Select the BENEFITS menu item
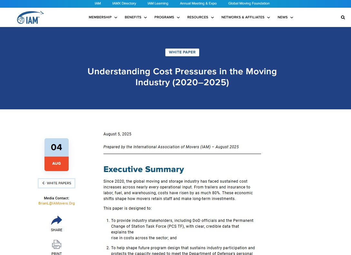351x255 pixels. (x=132, y=17)
